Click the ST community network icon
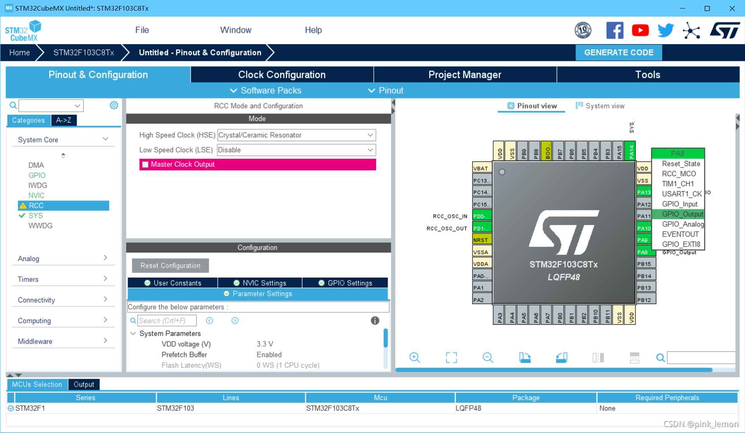745x433 pixels. tap(691, 31)
